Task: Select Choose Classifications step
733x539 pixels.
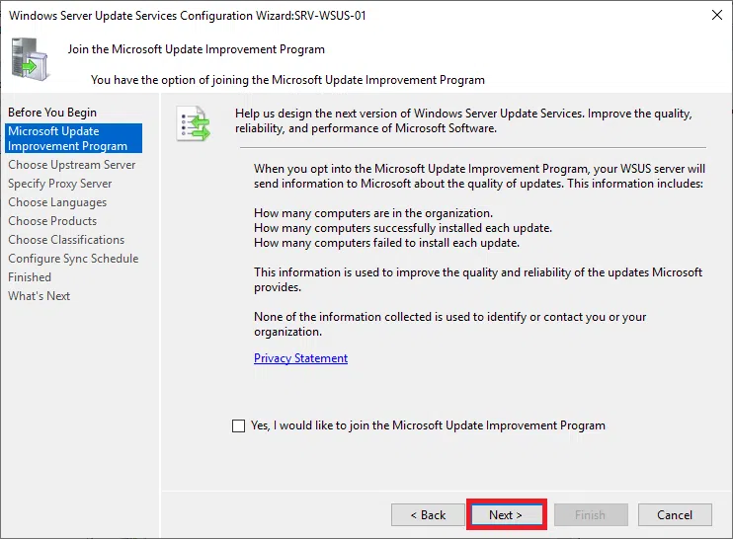Action: pos(66,240)
